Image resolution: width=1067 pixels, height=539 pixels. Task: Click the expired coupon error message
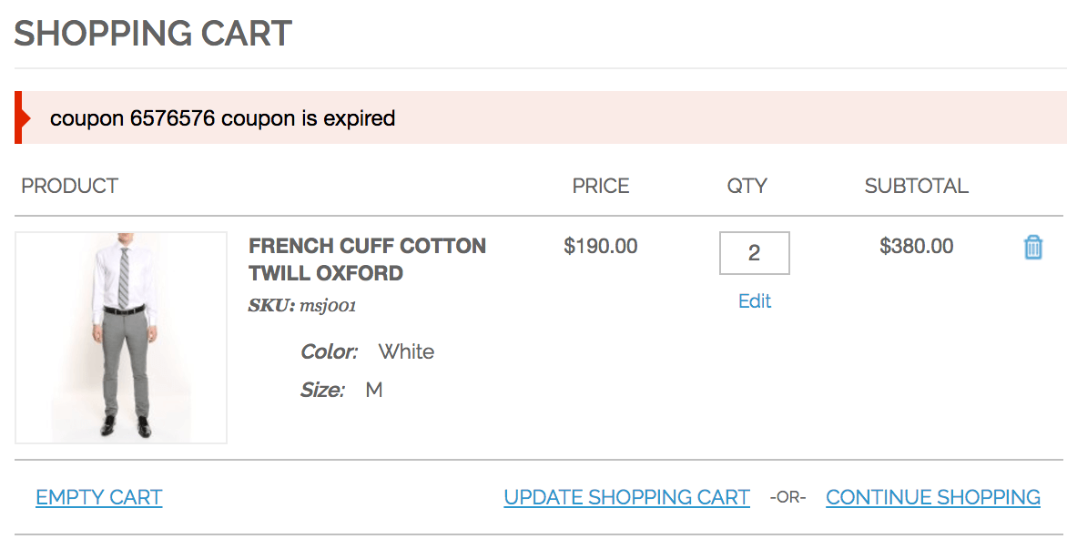(222, 118)
